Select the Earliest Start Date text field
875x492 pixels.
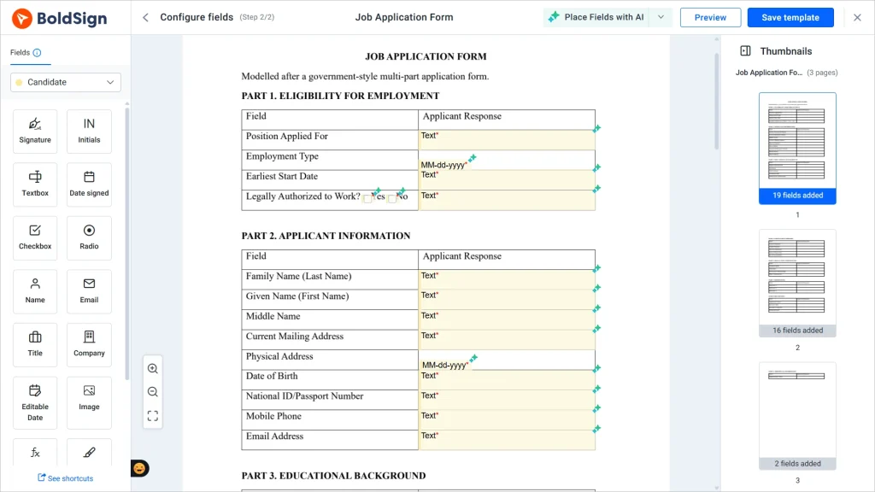click(507, 179)
